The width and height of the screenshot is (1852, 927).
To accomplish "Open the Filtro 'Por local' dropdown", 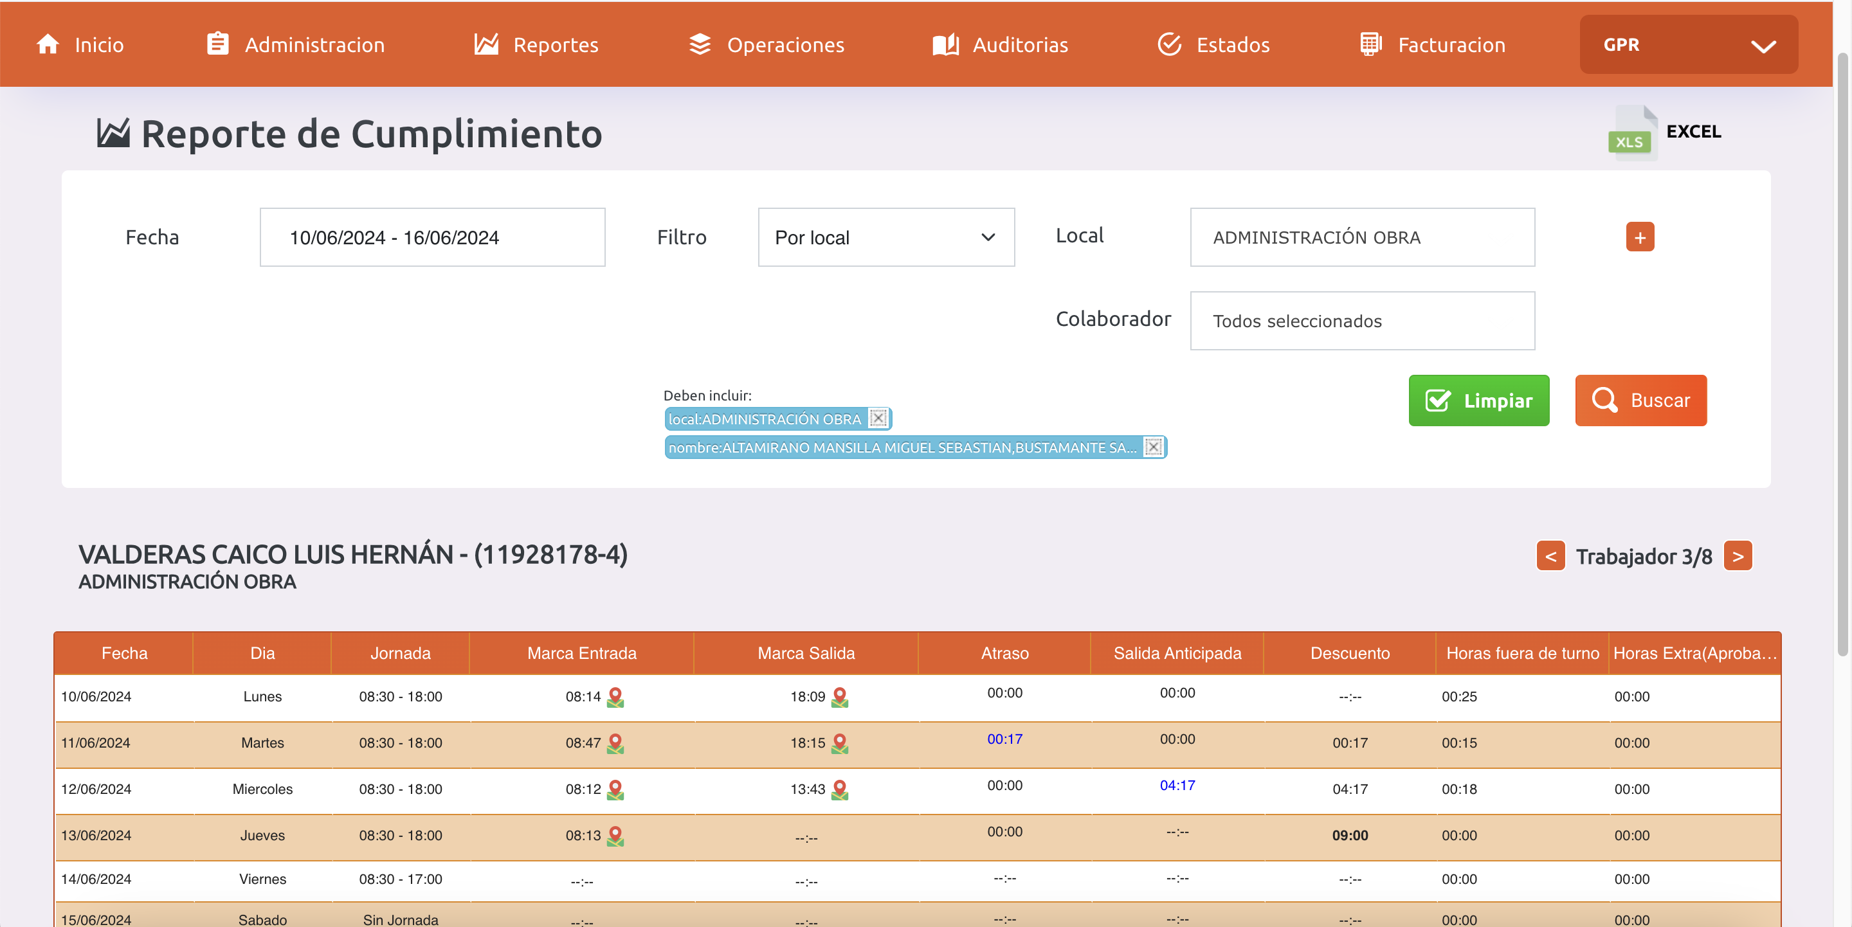I will pyautogui.click(x=887, y=238).
